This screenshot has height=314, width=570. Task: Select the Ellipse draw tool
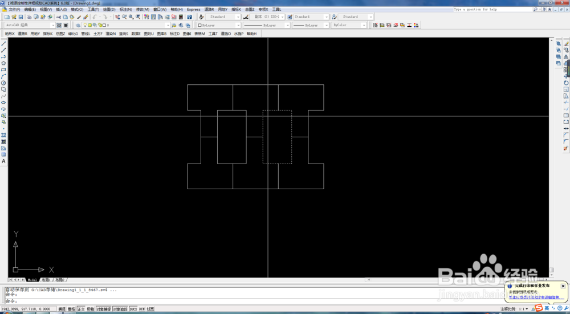coord(3,103)
